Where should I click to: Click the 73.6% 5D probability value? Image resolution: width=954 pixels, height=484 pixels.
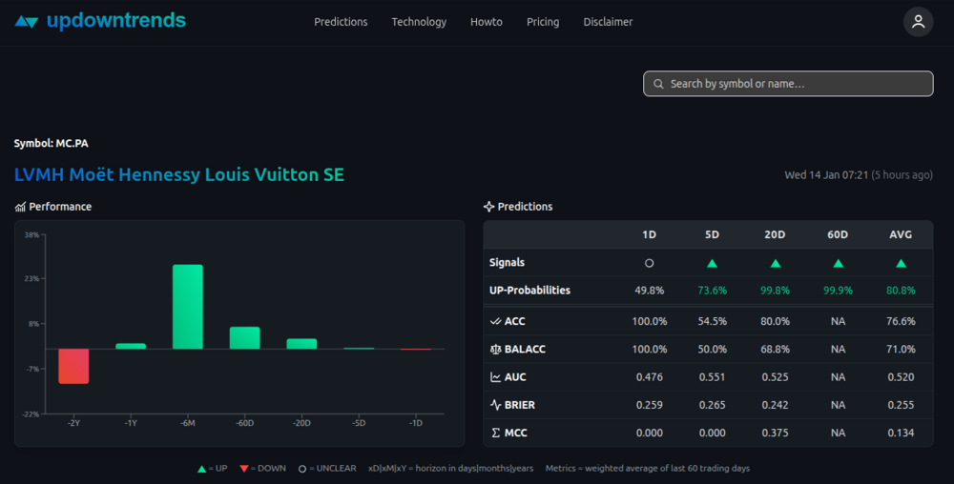[712, 291]
